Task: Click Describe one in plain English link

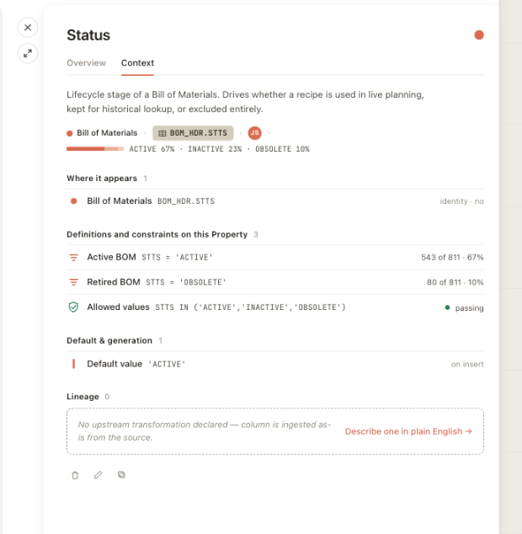Action: click(408, 431)
